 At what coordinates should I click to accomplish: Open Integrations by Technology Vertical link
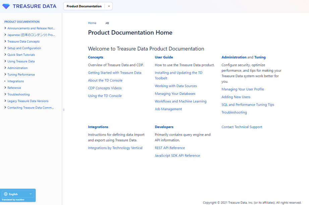[115, 148]
